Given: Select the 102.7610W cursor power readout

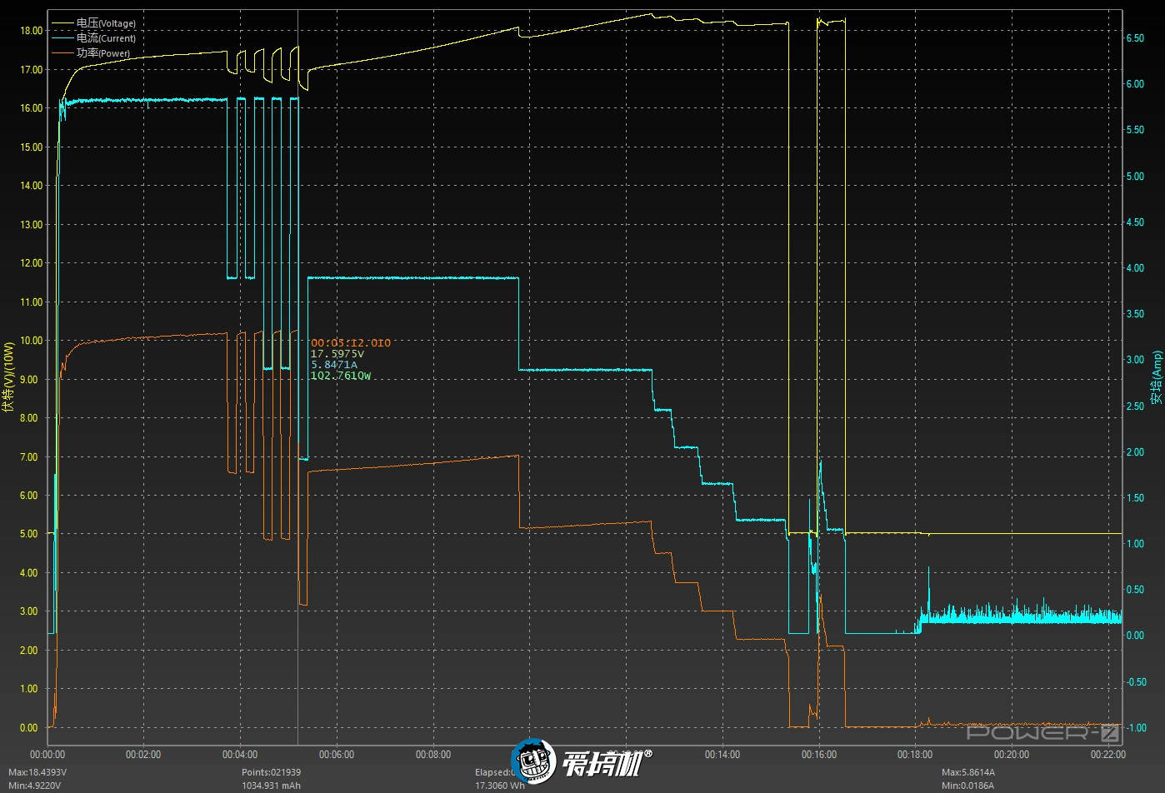Looking at the screenshot, I should 340,376.
